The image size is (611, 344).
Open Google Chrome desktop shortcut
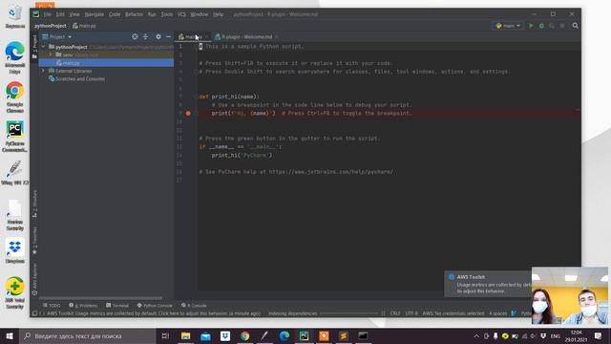pyautogui.click(x=15, y=97)
